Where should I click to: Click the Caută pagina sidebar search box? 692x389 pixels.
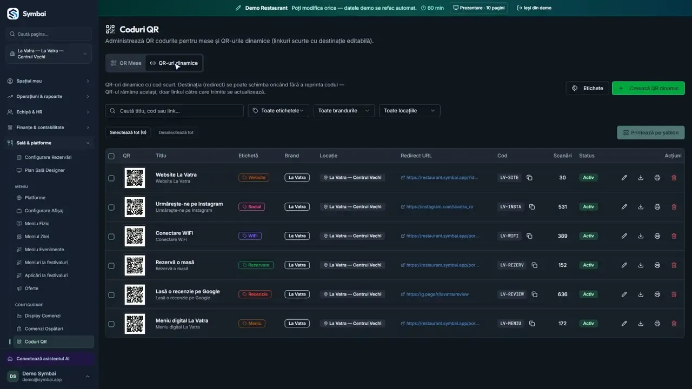pos(49,34)
